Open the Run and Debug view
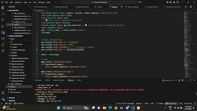This screenshot has height=111, width=197. click(3, 26)
